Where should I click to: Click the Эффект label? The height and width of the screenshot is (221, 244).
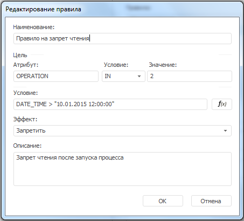(25, 119)
